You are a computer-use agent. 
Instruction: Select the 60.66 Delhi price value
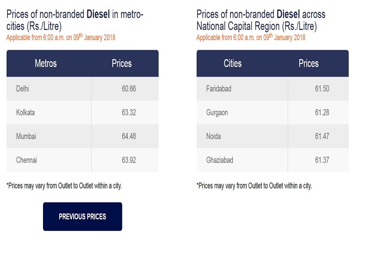click(x=129, y=89)
